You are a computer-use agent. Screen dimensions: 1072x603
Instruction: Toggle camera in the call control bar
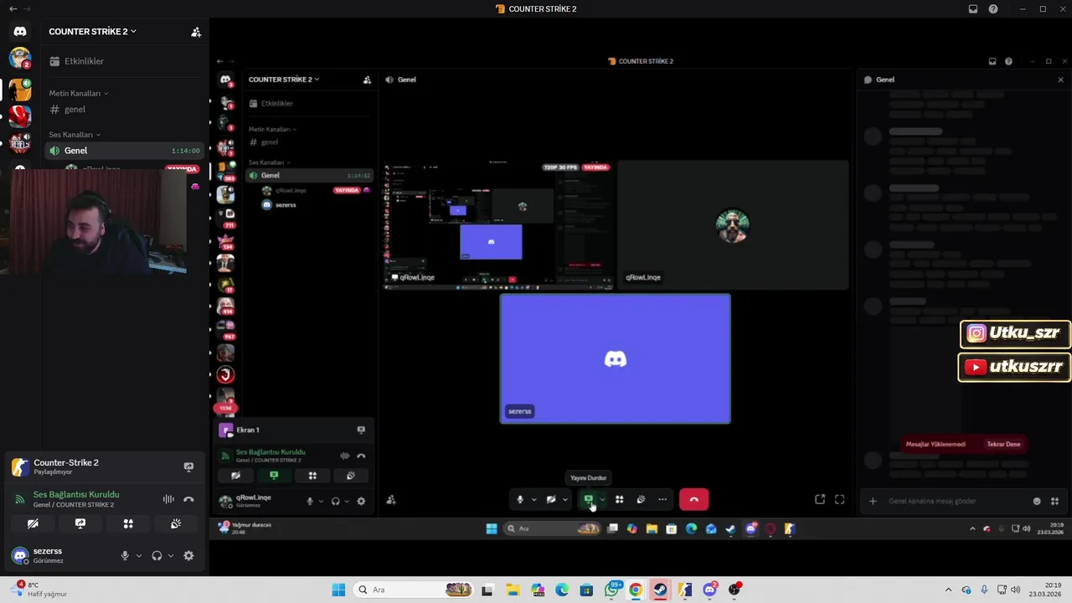(551, 500)
